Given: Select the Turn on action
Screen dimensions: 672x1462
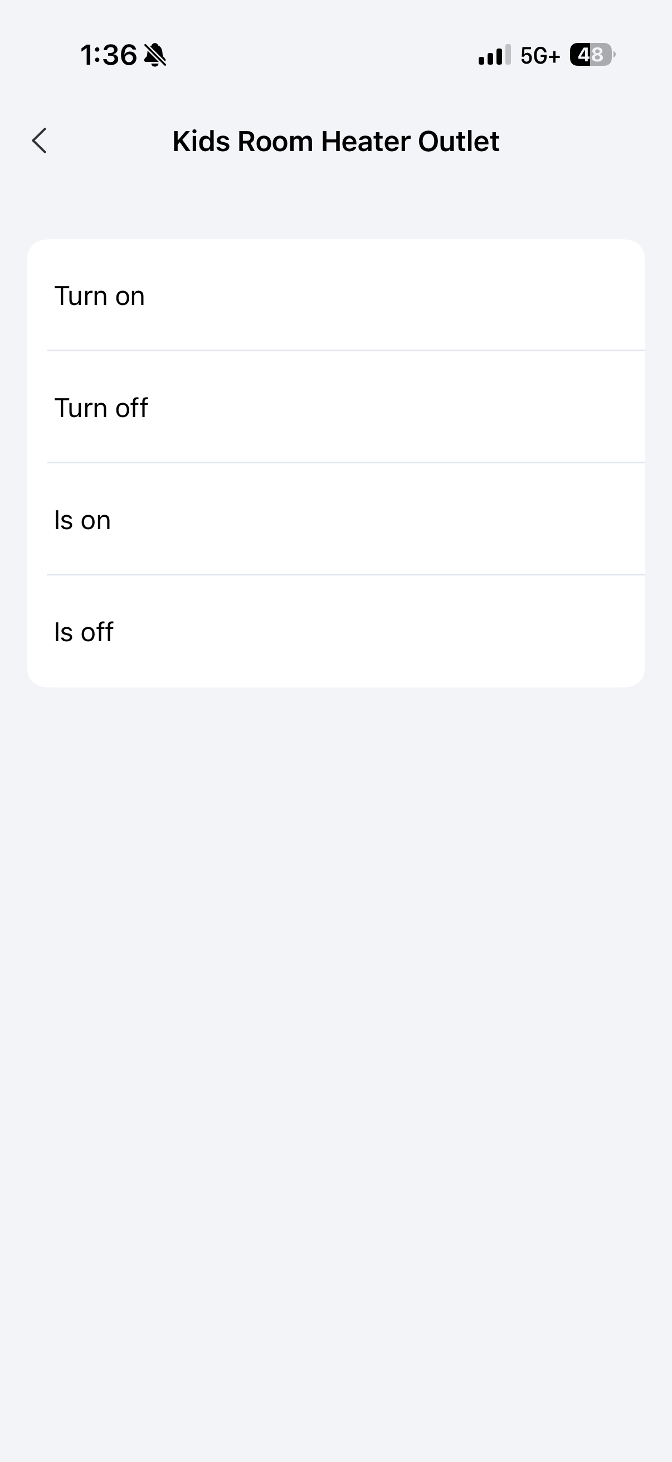Looking at the screenshot, I should click(x=335, y=296).
